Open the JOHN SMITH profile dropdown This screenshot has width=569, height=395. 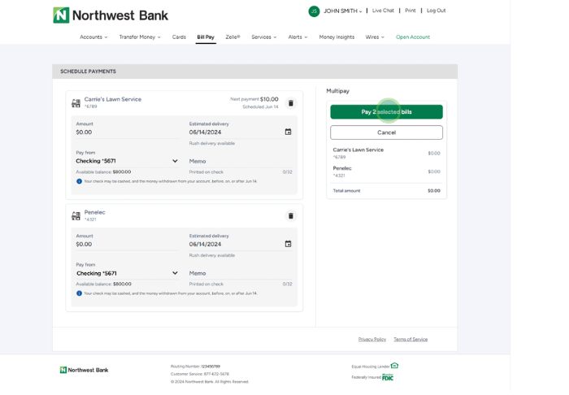click(x=342, y=11)
